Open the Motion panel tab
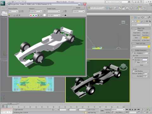Screen dimensions: 152x114 pos(142,17)
